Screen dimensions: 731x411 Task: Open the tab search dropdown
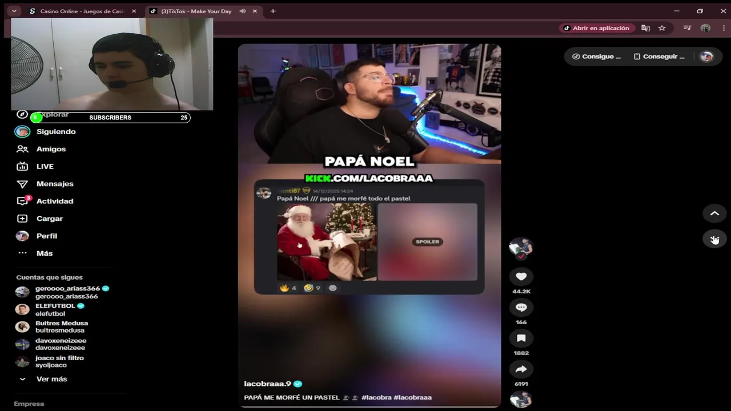[x=14, y=11]
